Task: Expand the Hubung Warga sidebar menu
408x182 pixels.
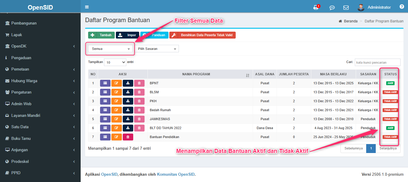Action: tap(40, 81)
